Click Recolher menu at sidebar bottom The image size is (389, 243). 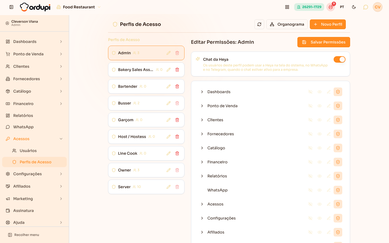pyautogui.click(x=24, y=235)
